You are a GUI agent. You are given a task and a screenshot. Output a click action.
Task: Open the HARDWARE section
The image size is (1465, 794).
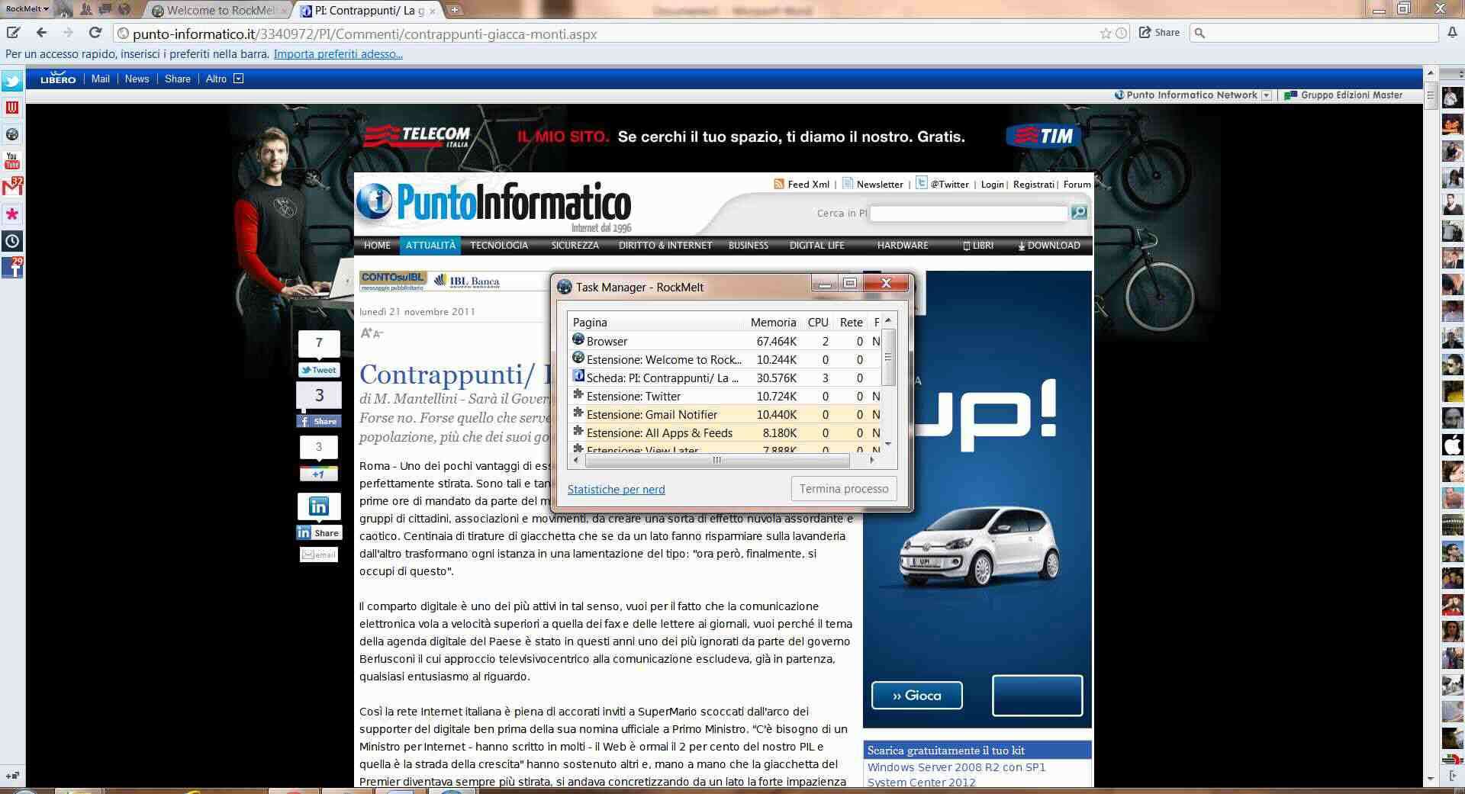pos(903,246)
